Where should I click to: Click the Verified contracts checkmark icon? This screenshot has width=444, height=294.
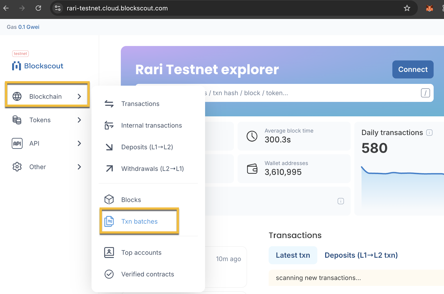pyautogui.click(x=109, y=274)
